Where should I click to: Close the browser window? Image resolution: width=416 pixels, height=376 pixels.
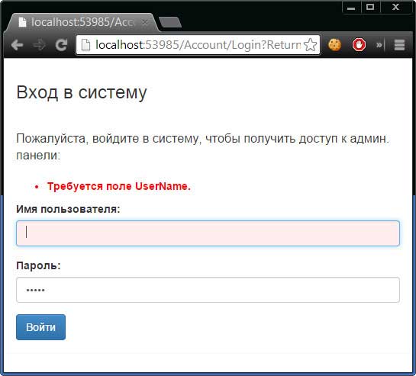coord(395,7)
